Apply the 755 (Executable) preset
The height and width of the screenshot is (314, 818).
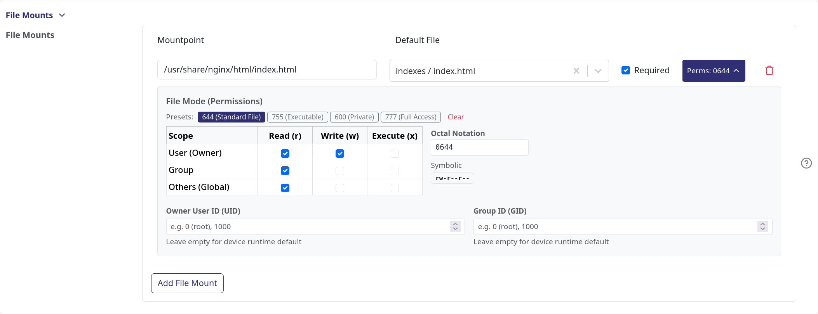coord(298,117)
